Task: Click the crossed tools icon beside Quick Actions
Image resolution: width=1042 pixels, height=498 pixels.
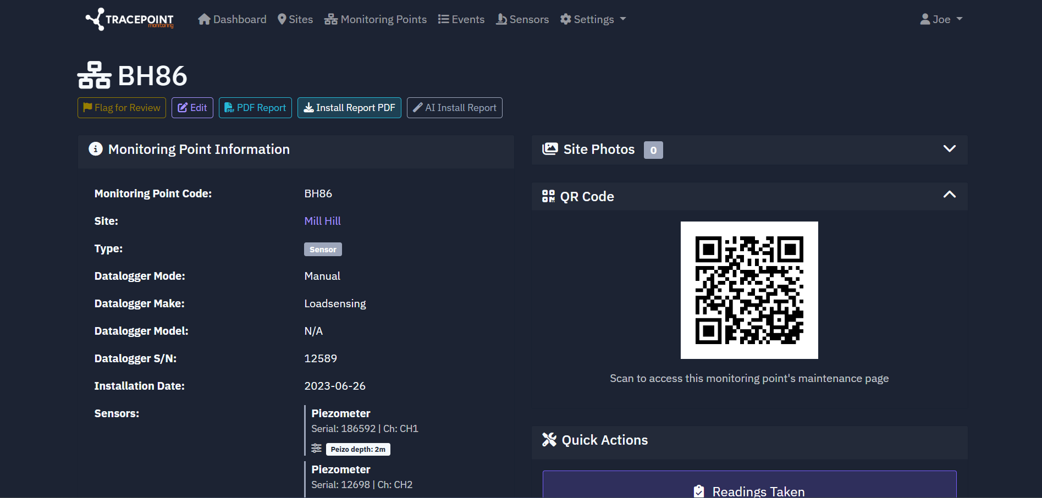Action: tap(548, 440)
